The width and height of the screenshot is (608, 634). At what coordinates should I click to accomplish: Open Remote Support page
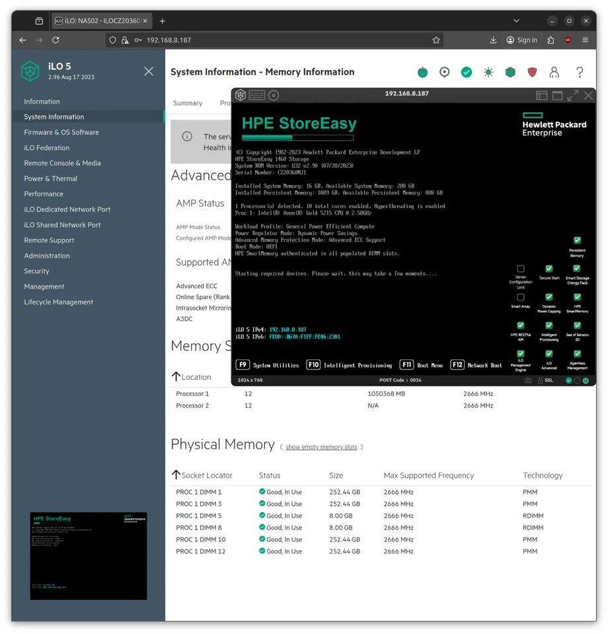[49, 240]
